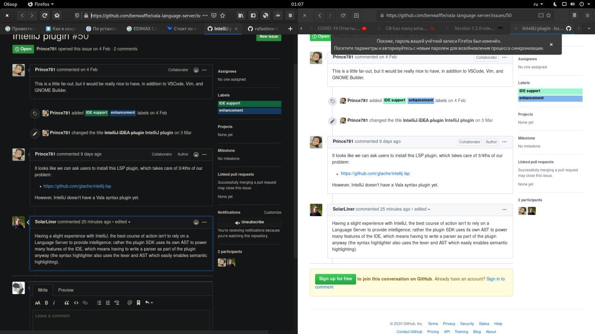Insert code snippet in comment editor
Screen dimensions: 595x334
pos(76,303)
